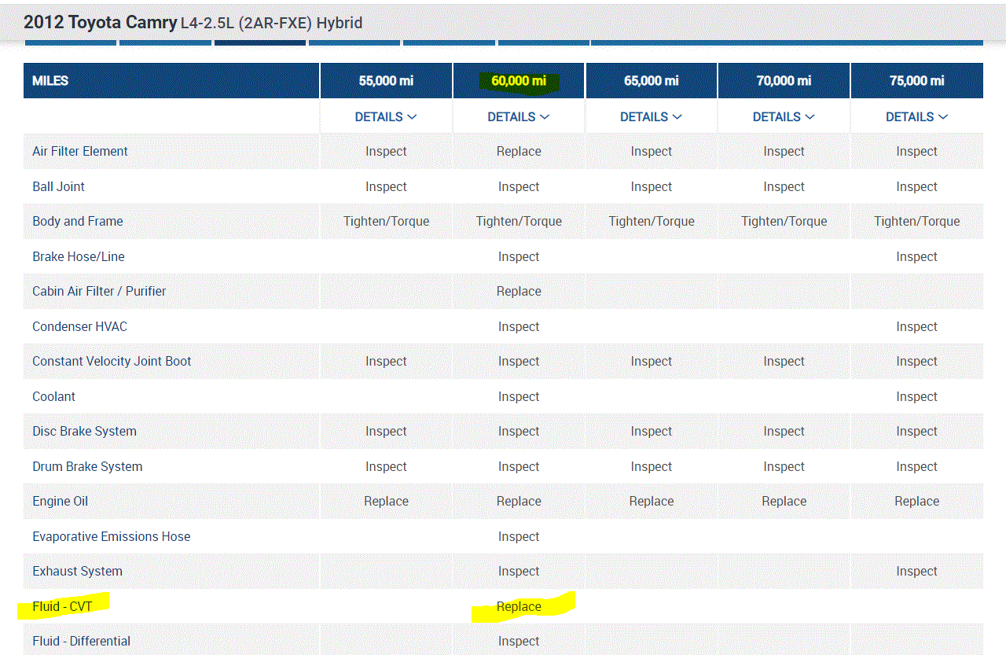This screenshot has height=655, width=1006.
Task: Expand DETAILS dropdown under 65,000 mi
Action: pyautogui.click(x=652, y=116)
